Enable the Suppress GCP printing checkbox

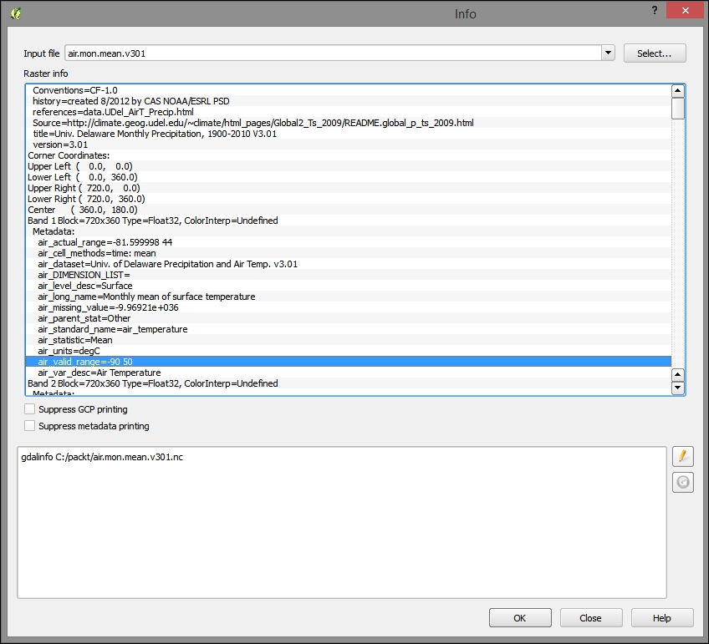29,409
